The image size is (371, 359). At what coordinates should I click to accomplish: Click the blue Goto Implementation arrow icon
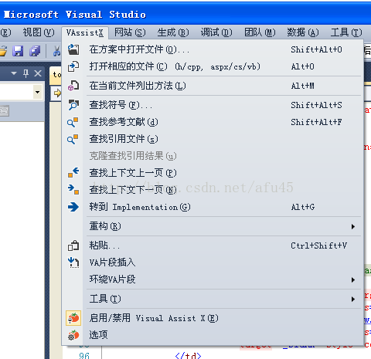tap(73, 207)
